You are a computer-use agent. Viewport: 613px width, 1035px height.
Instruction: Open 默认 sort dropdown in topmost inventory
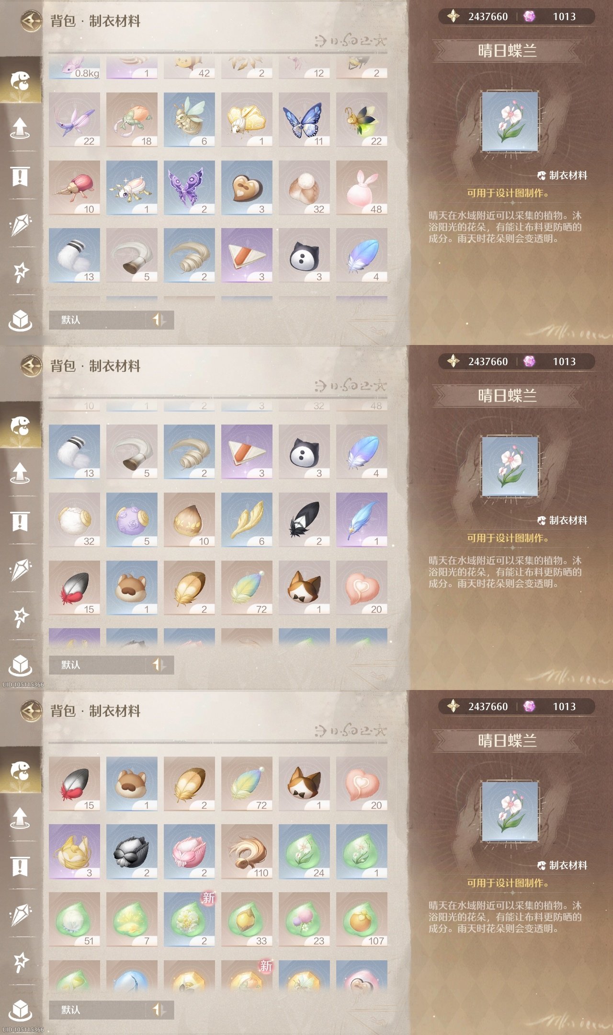coord(98,320)
